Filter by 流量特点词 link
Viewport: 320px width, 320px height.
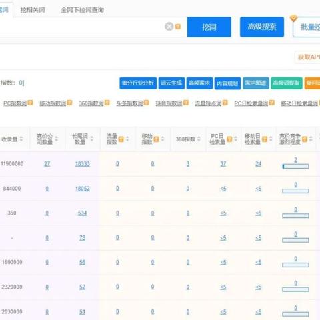click(x=209, y=103)
